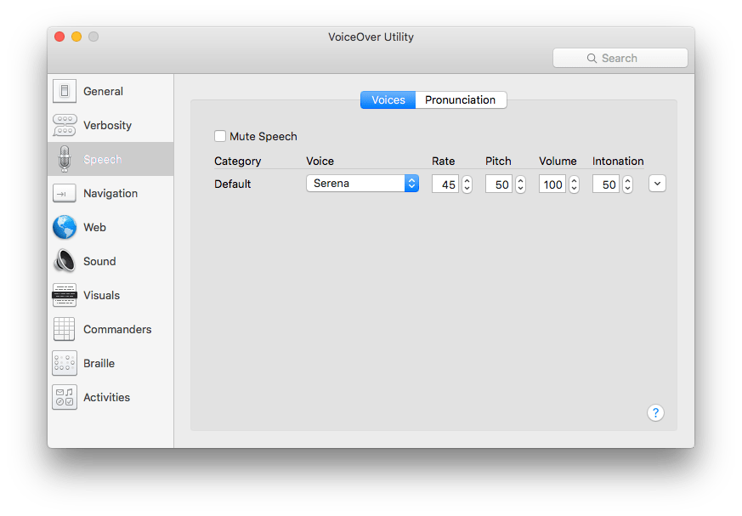The image size is (742, 516).
Task: Open the General category switch icon
Action: [x=65, y=91]
